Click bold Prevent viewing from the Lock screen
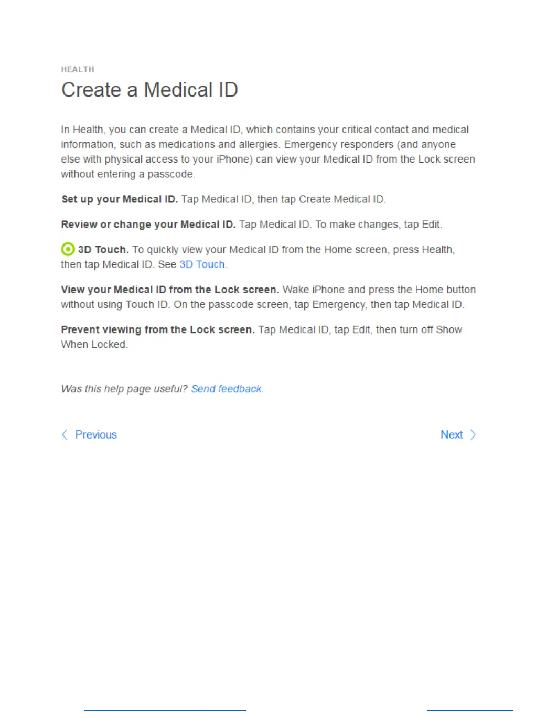 pyautogui.click(x=158, y=329)
